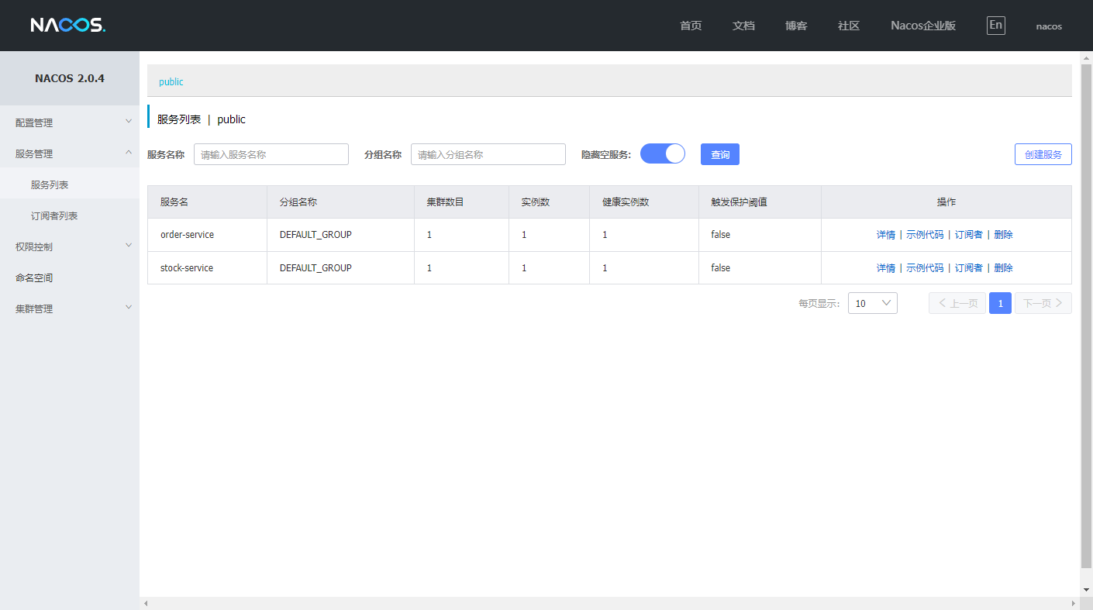Switch language with the En icon
This screenshot has height=610, width=1093.
point(995,25)
